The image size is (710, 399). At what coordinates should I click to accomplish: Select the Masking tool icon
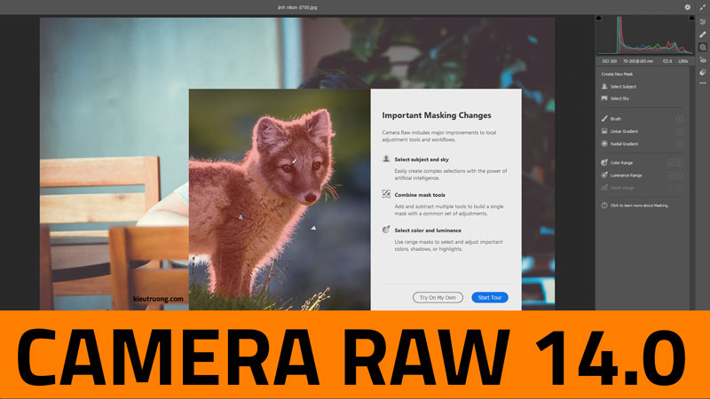702,47
